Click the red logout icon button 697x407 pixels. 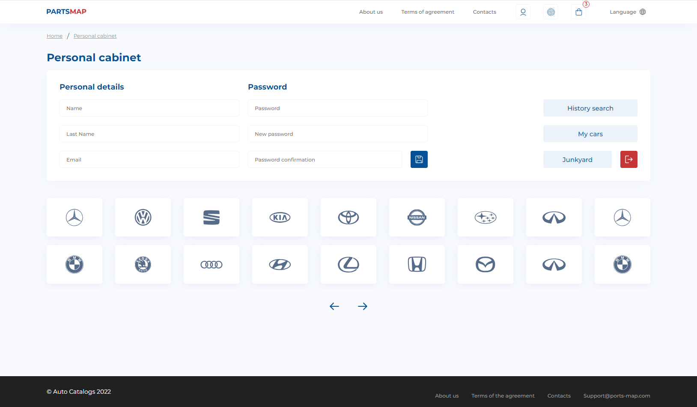pyautogui.click(x=629, y=159)
